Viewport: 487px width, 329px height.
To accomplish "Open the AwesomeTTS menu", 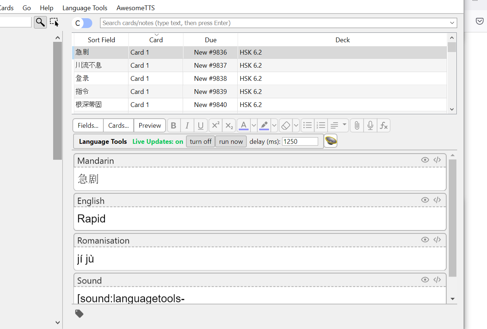I will (135, 8).
